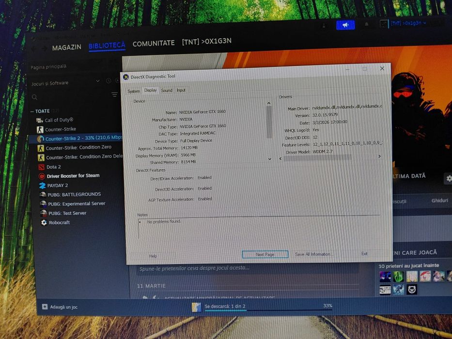Screen dimensions: 452x339
Task: Open the Steam announcements megaphone icon
Action: (345, 25)
